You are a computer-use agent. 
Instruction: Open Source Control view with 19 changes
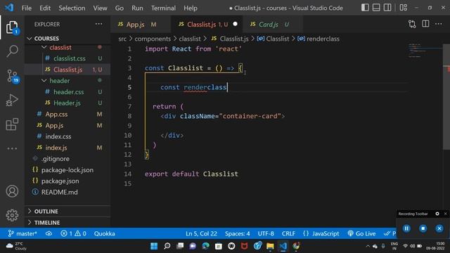point(12,76)
